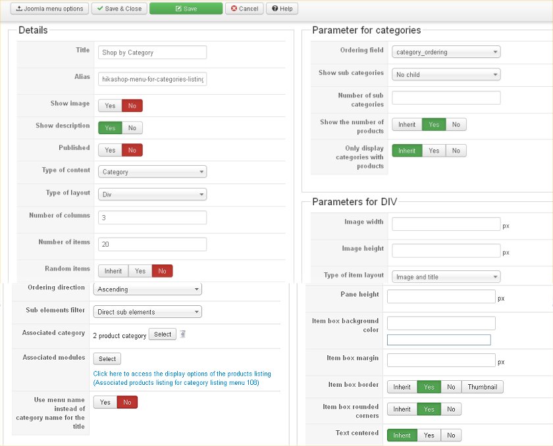Set Item box border to No
Image resolution: width=553 pixels, height=446 pixels.
[451, 387]
